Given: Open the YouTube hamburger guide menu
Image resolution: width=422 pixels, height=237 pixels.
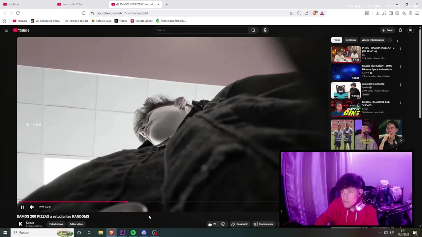Looking at the screenshot, I should (x=6, y=30).
